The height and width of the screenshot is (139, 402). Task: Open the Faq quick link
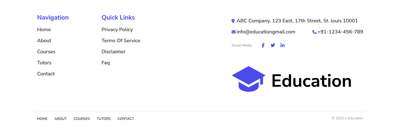(x=106, y=63)
